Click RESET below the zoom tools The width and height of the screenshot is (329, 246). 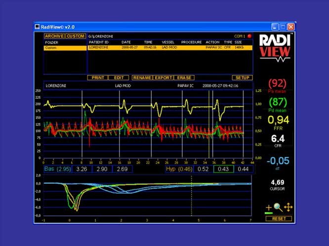coord(278,218)
